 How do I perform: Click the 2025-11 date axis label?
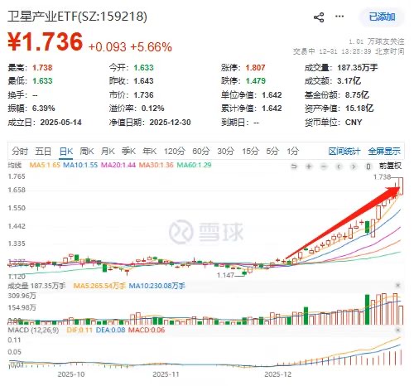click(166, 374)
